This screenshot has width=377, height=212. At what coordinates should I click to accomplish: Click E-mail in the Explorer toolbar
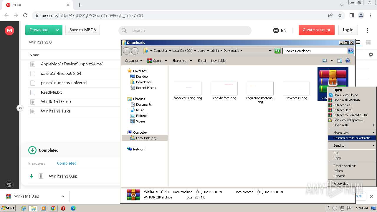coord(202,61)
